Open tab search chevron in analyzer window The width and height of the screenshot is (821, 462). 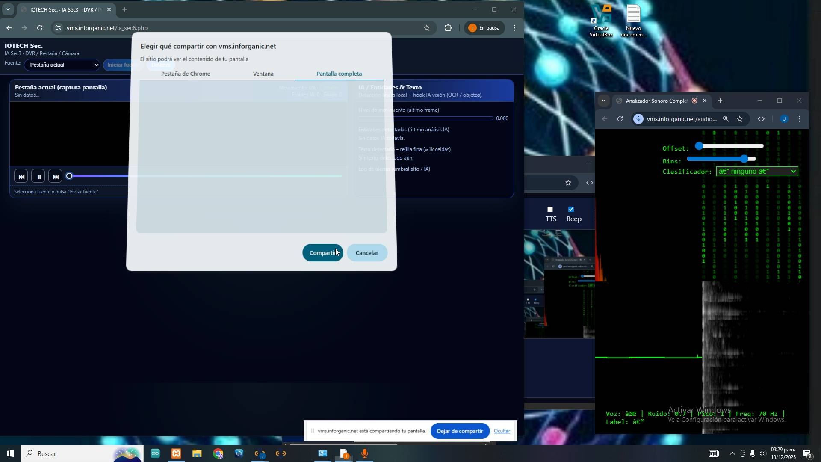tap(603, 101)
